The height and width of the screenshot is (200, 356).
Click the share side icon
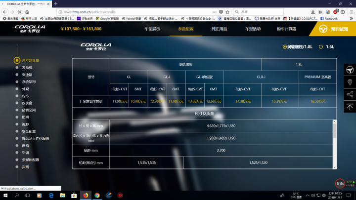tap(350, 94)
